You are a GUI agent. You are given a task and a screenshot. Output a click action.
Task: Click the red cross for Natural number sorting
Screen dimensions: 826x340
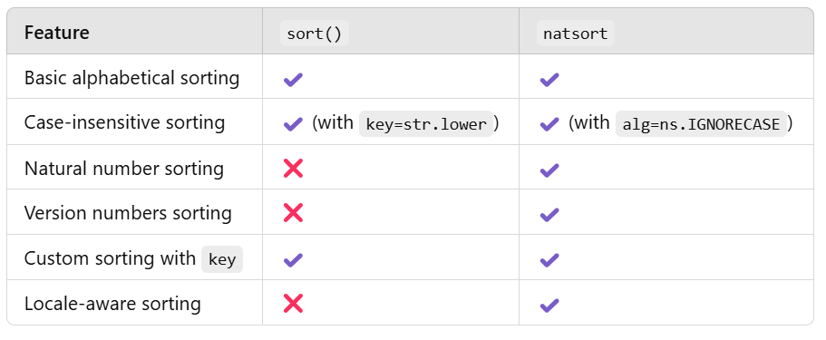[x=293, y=169]
